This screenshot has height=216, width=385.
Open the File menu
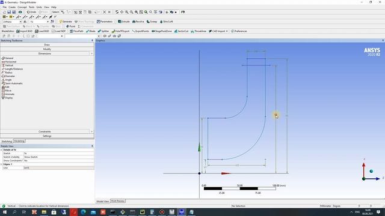tap(4, 7)
